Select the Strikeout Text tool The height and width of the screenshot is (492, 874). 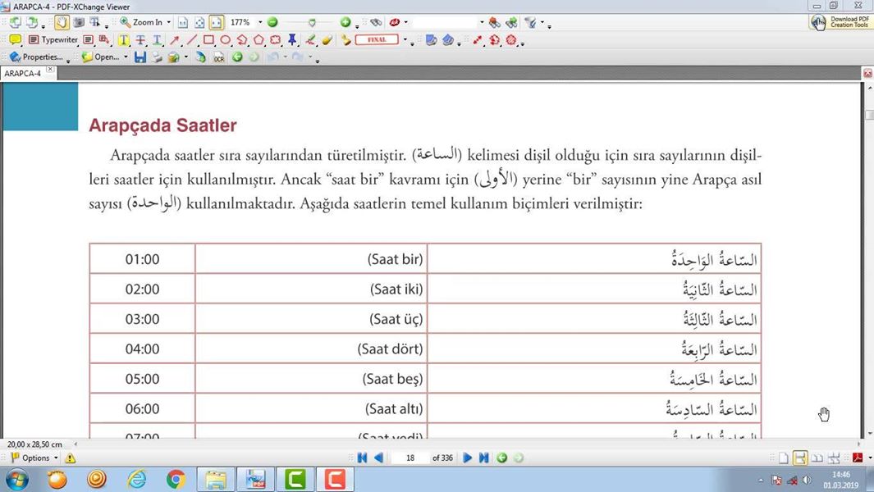coord(140,39)
